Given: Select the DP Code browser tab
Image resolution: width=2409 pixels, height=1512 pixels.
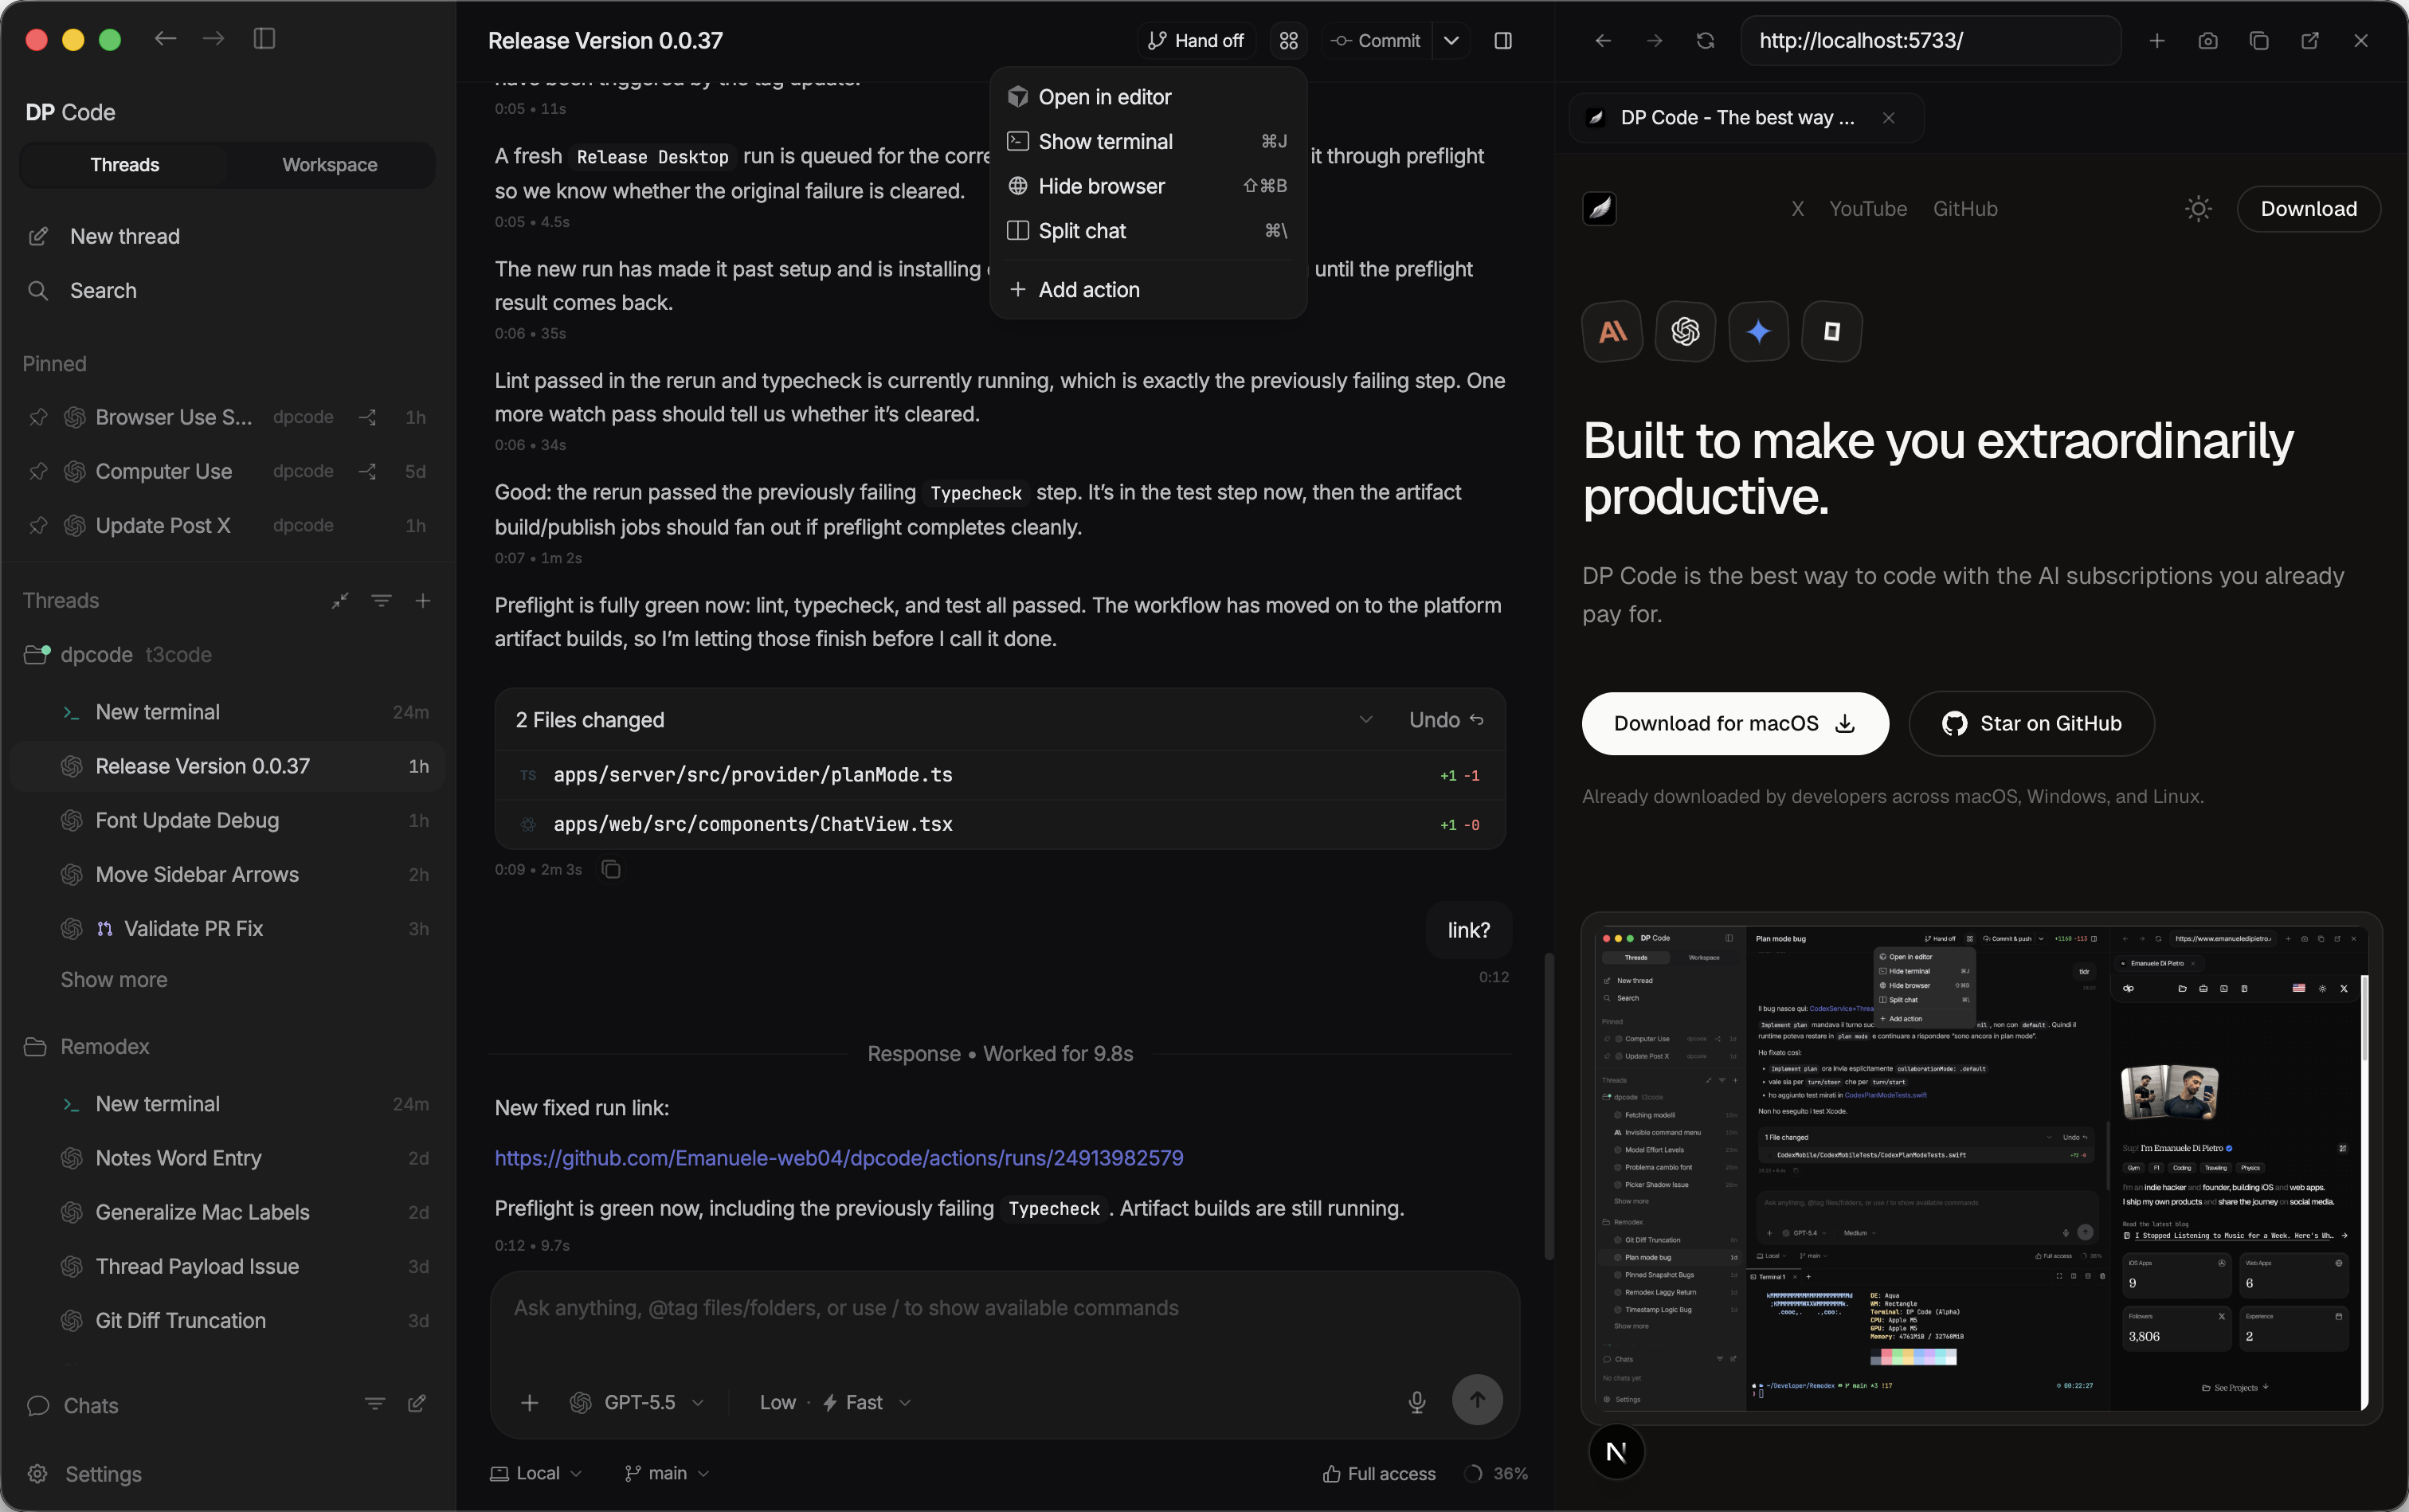Looking at the screenshot, I should point(1745,118).
